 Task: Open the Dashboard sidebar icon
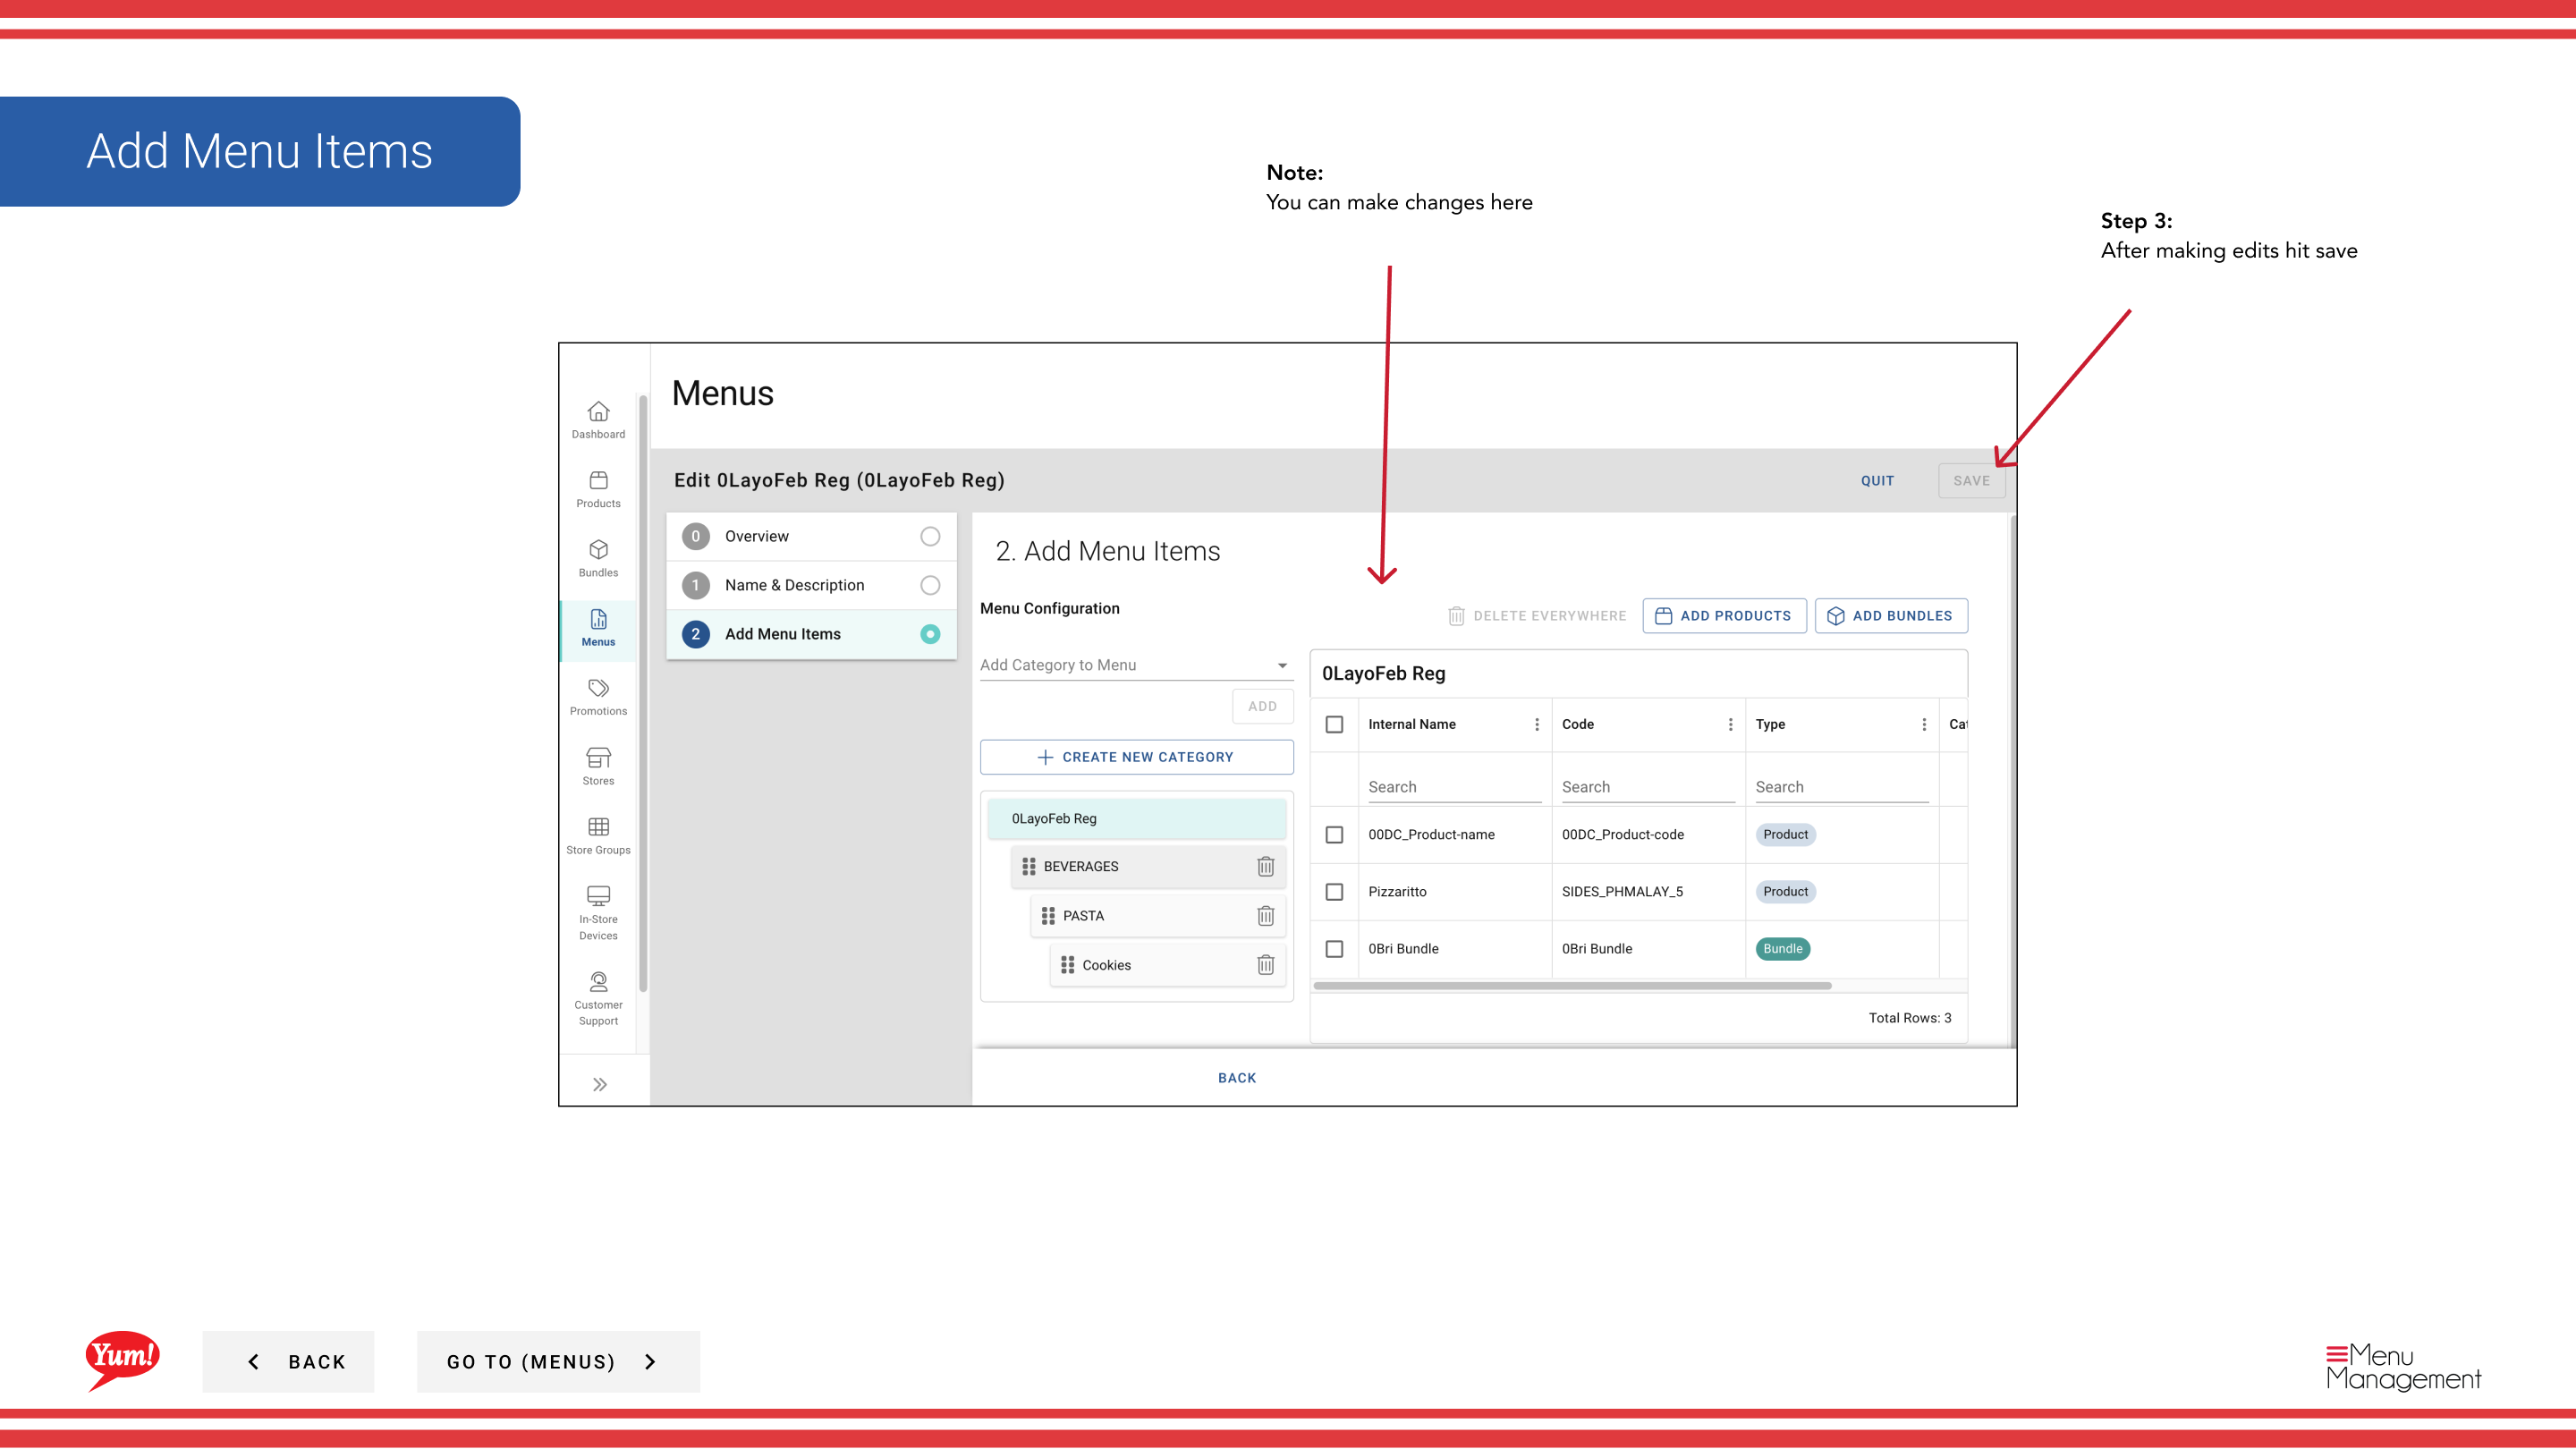click(598, 420)
